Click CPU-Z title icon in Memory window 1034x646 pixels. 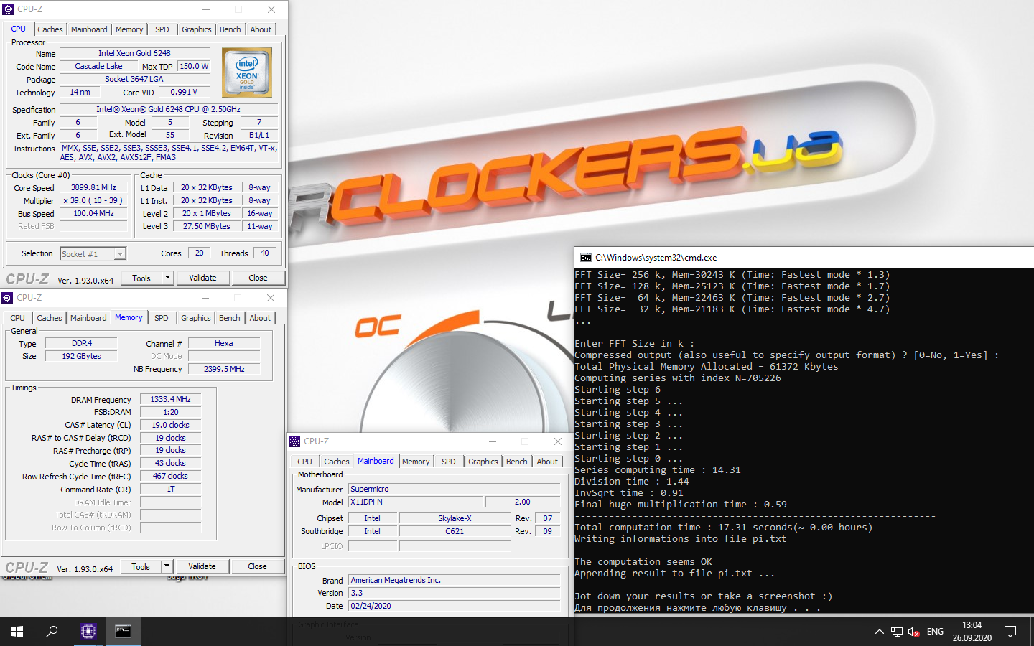click(x=8, y=298)
